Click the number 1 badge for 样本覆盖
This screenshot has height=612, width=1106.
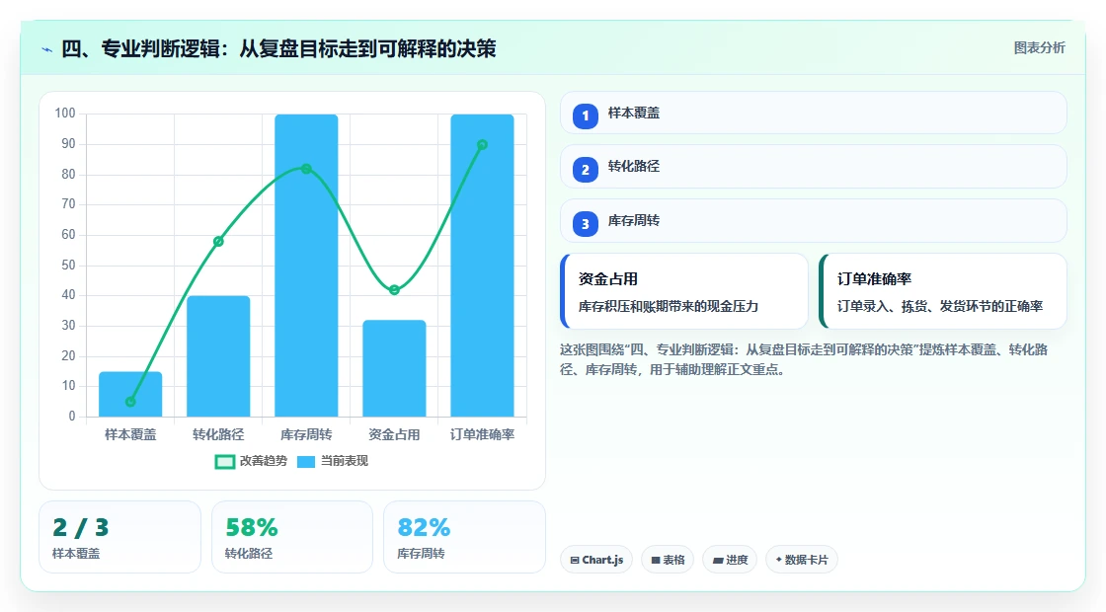[x=586, y=116]
